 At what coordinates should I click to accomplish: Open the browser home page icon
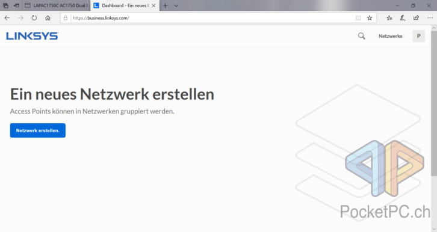pyautogui.click(x=48, y=18)
